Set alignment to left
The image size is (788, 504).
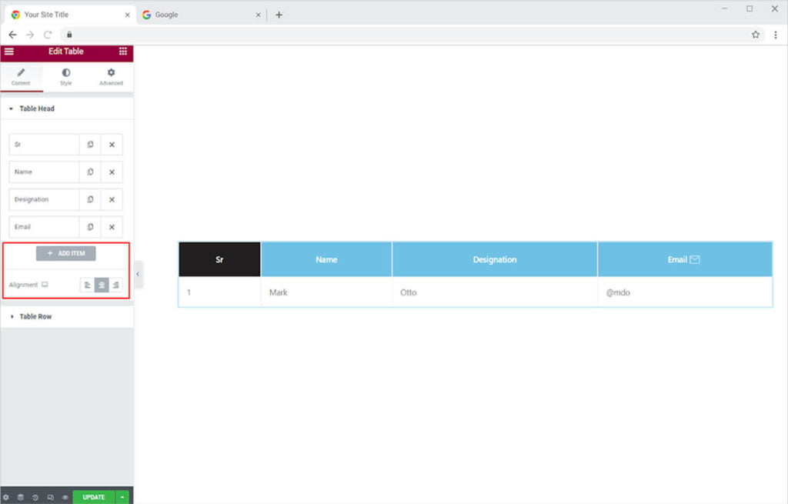(x=88, y=285)
